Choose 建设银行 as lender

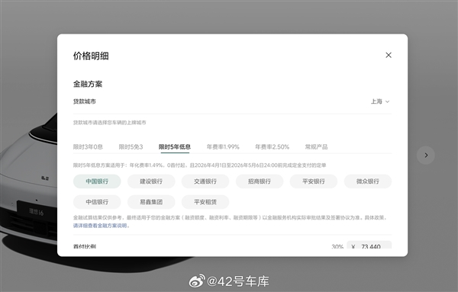click(151, 181)
